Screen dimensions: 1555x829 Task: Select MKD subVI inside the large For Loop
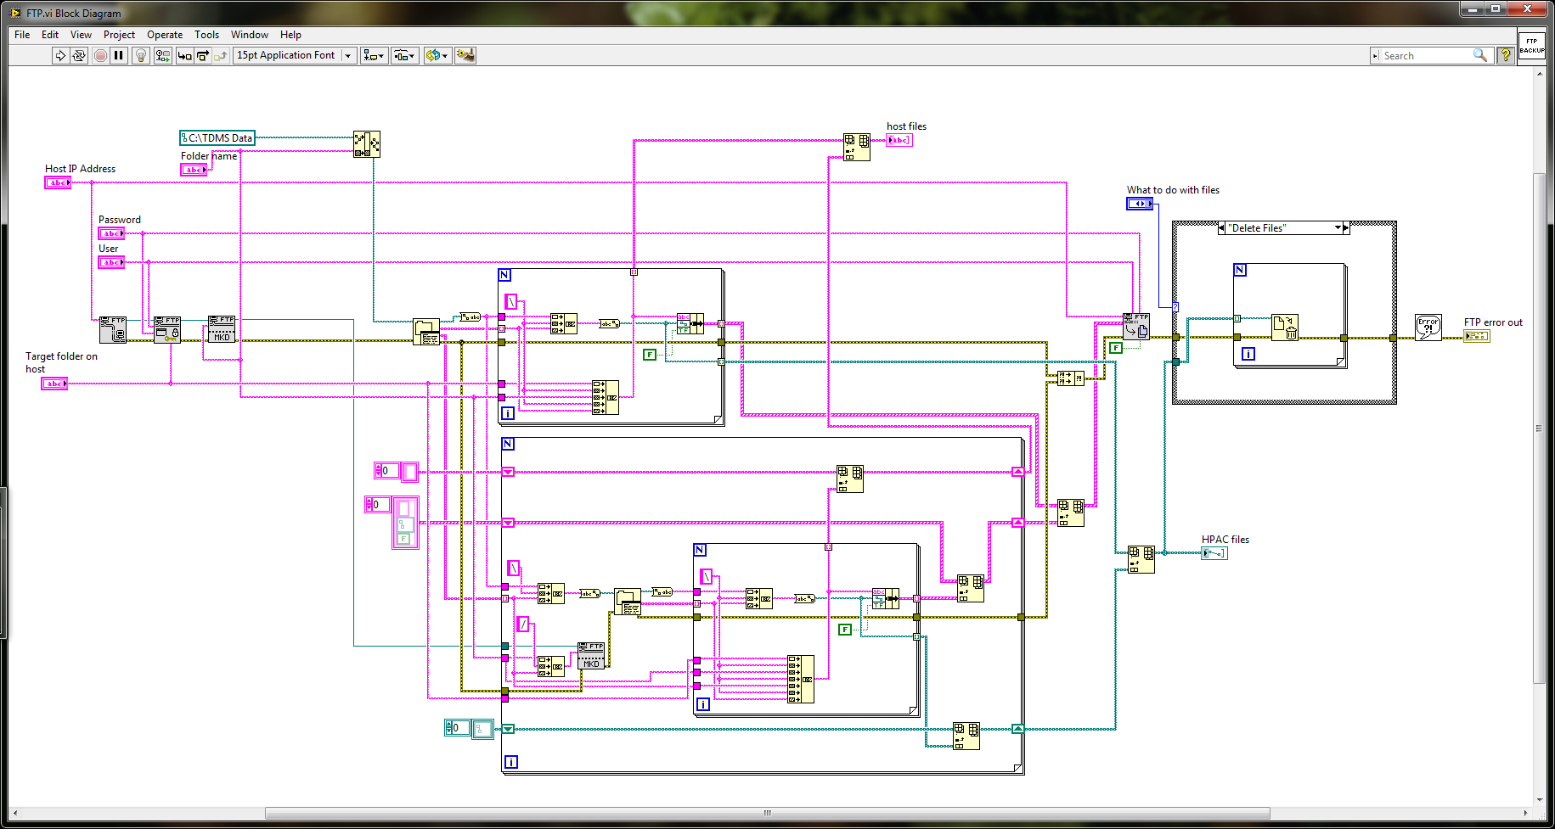tap(591, 656)
